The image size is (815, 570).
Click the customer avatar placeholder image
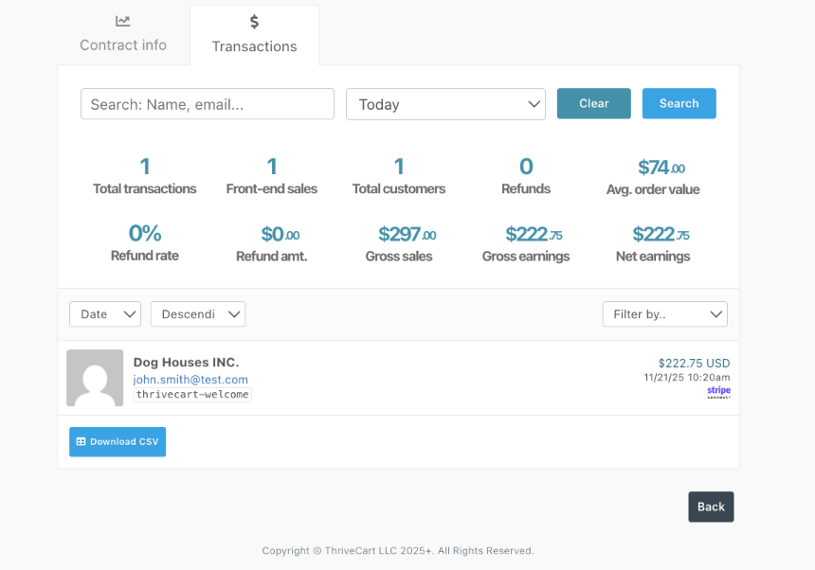coord(95,378)
